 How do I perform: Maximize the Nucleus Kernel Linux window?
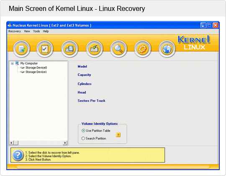coord(209,26)
